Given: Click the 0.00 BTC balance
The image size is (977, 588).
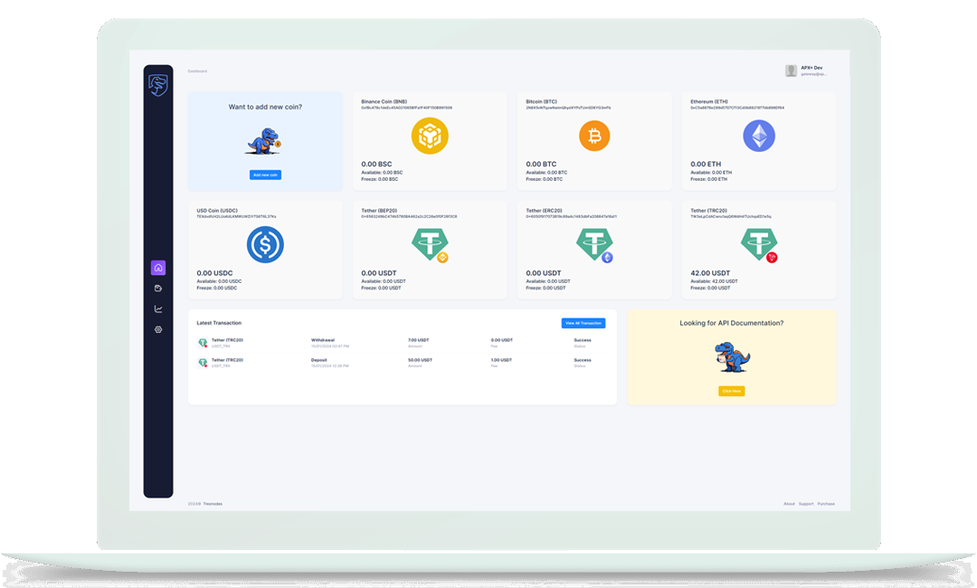Looking at the screenshot, I should (541, 165).
